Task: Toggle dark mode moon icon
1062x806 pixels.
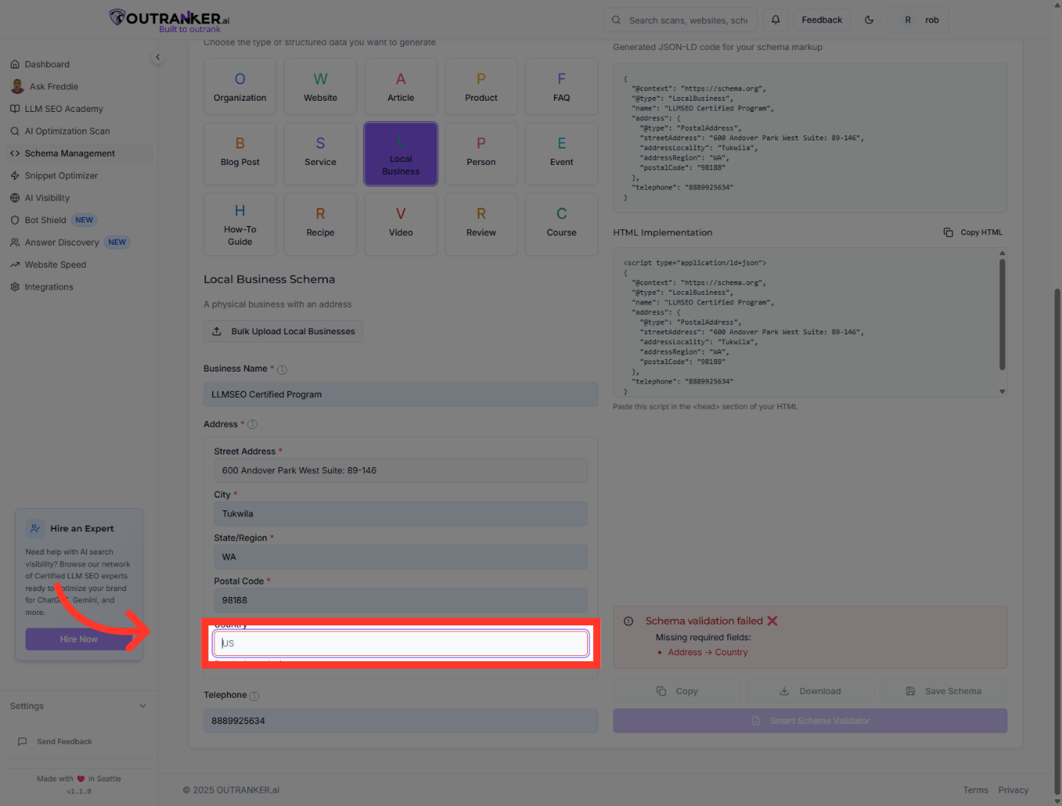Action: pos(869,20)
